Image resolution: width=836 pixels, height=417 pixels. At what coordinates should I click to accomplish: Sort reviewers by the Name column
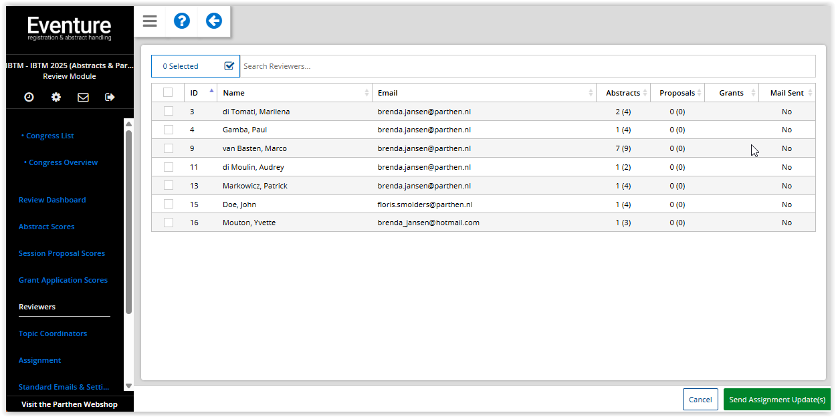pos(294,93)
